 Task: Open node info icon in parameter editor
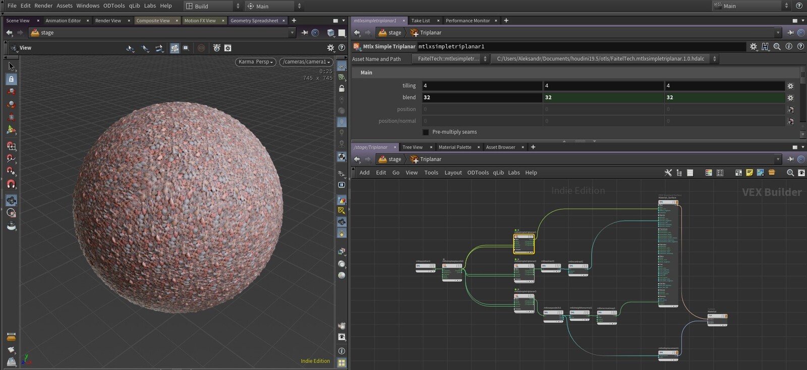789,46
